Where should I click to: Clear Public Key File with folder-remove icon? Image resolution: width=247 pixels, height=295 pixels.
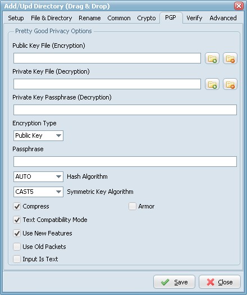click(x=230, y=58)
